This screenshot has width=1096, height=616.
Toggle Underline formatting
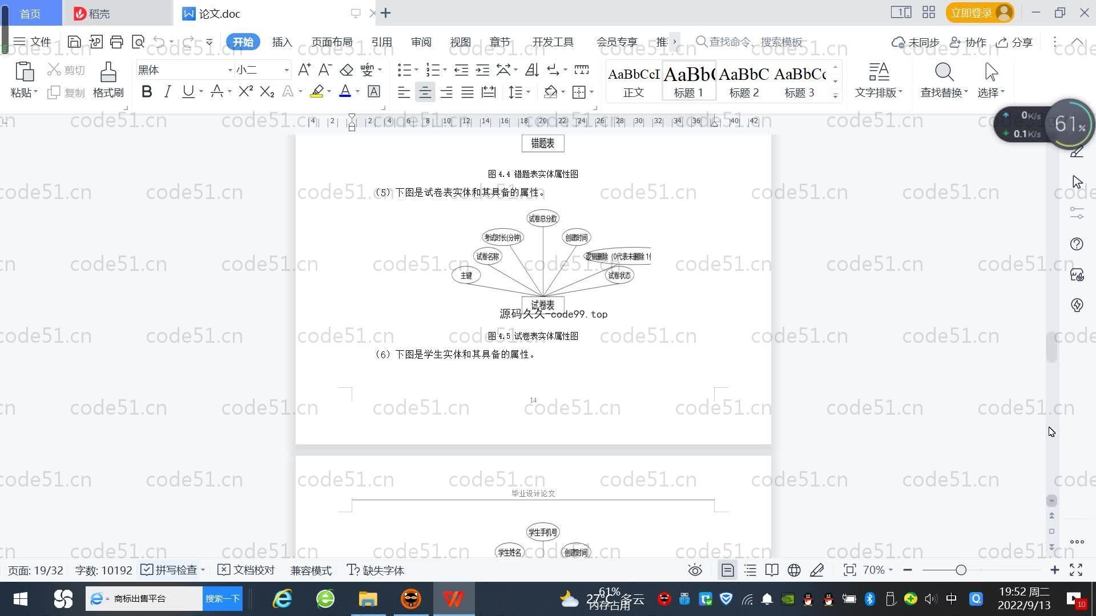click(188, 91)
